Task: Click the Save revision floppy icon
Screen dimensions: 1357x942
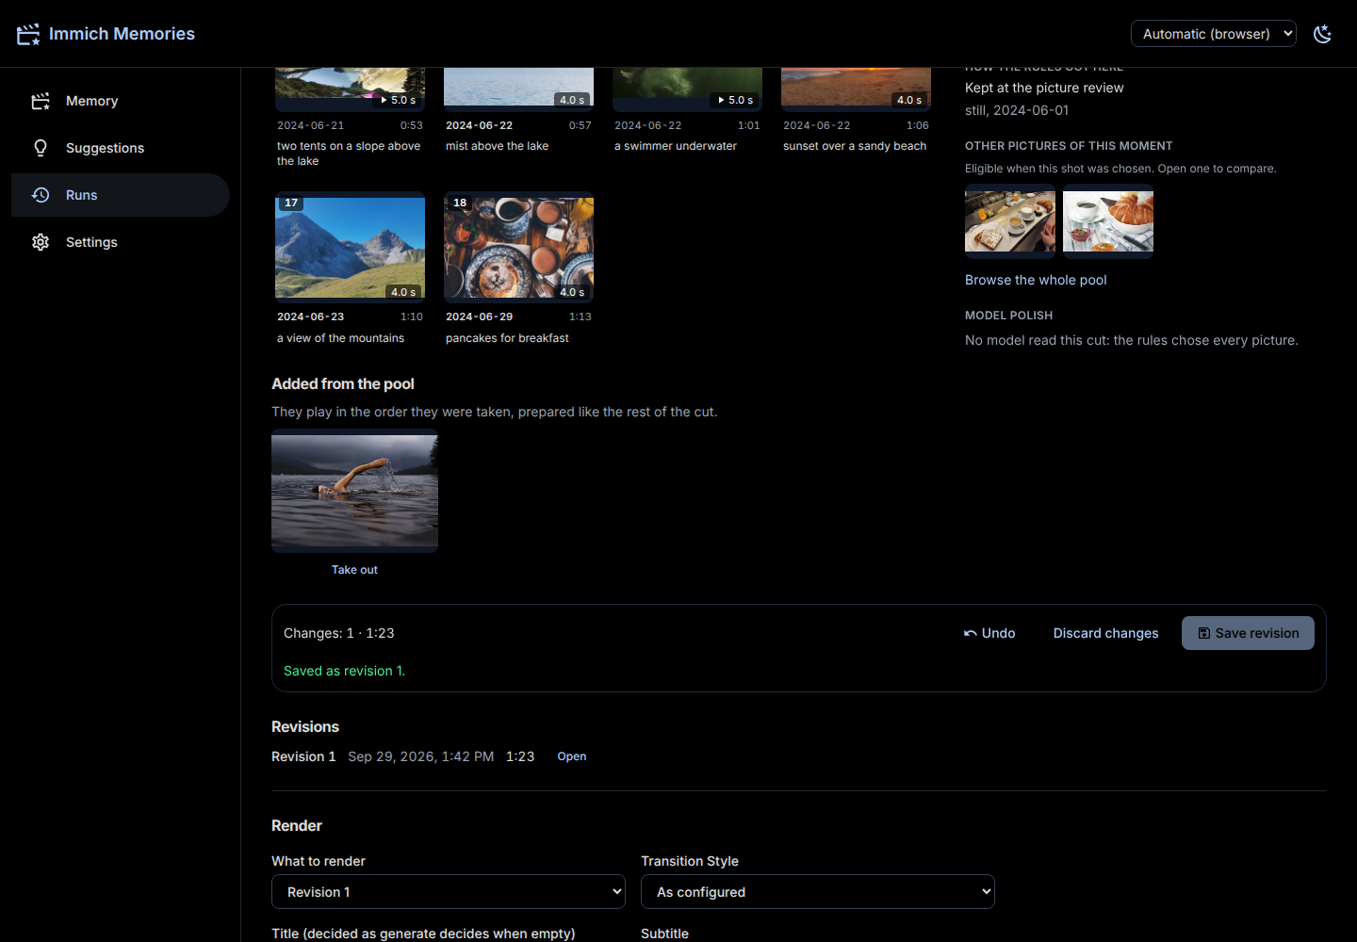Action: (x=1204, y=633)
